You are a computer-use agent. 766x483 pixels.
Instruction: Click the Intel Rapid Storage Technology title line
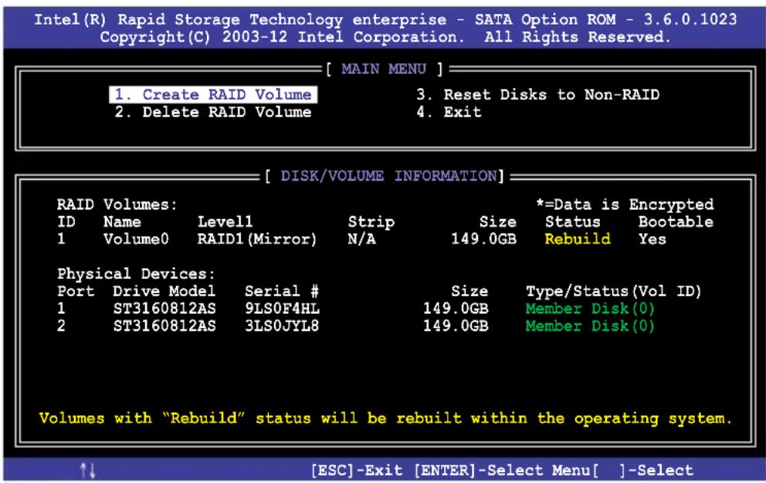click(x=385, y=19)
